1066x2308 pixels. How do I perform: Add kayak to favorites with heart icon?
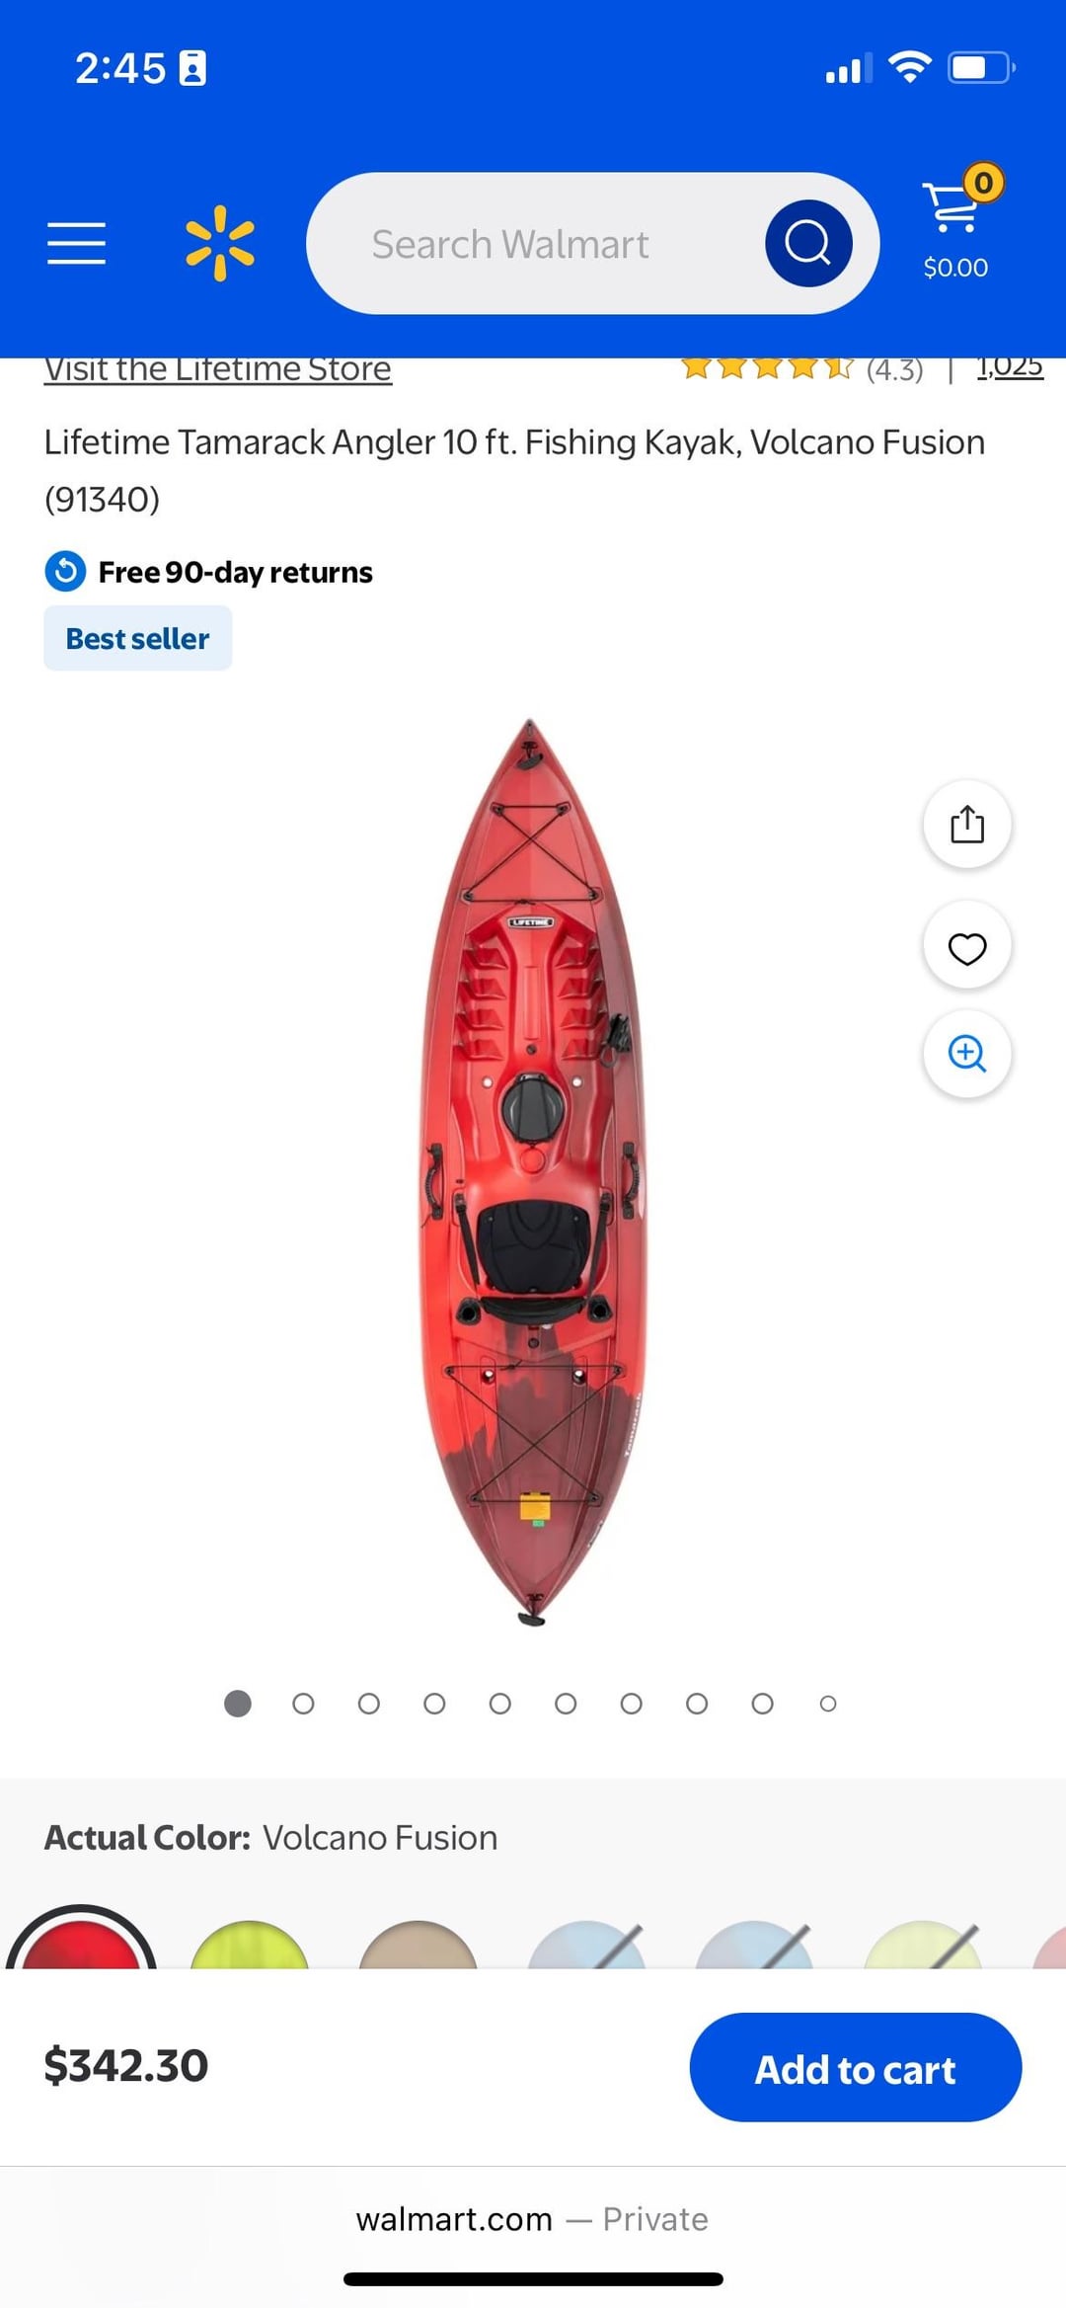coord(967,947)
